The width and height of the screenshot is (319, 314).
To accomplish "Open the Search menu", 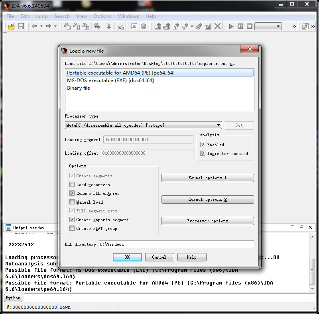I will click(x=62, y=16).
